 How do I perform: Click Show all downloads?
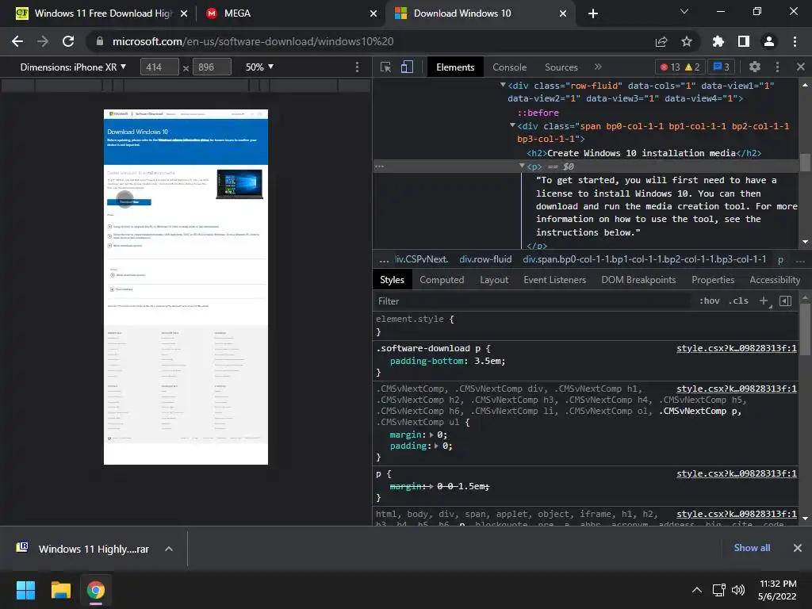point(752,548)
